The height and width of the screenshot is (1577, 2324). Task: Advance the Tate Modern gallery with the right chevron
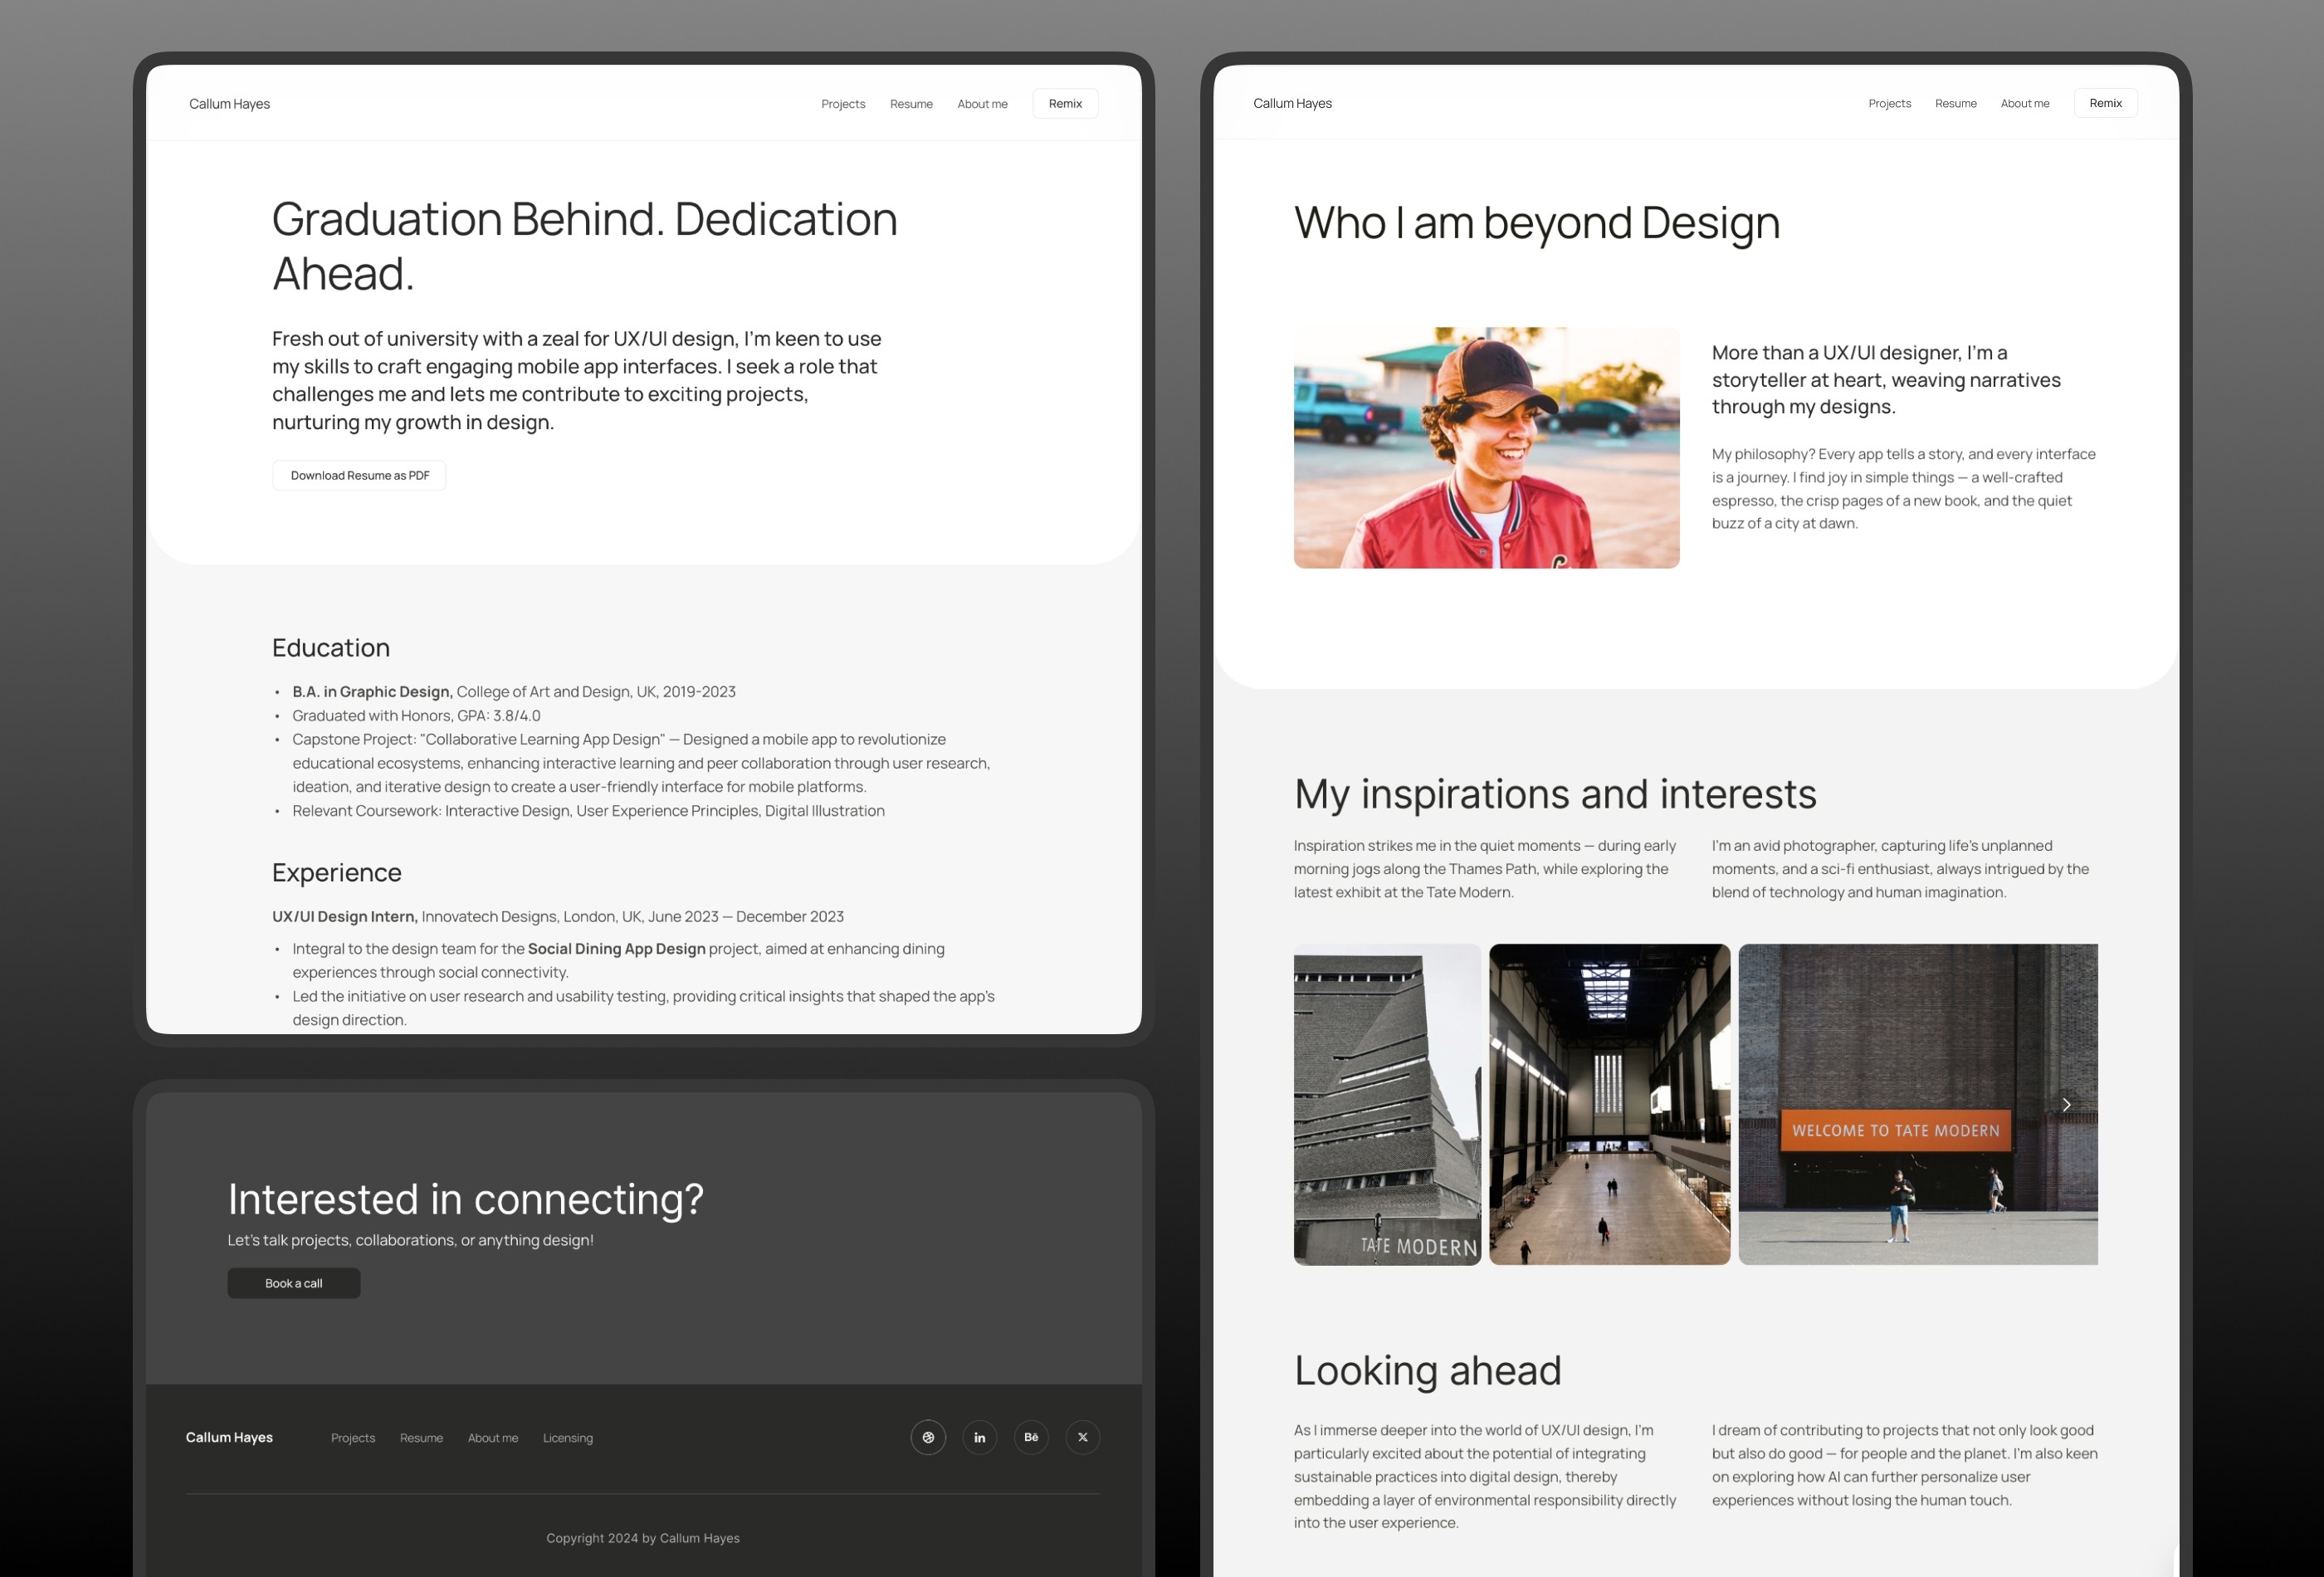tap(2066, 1105)
